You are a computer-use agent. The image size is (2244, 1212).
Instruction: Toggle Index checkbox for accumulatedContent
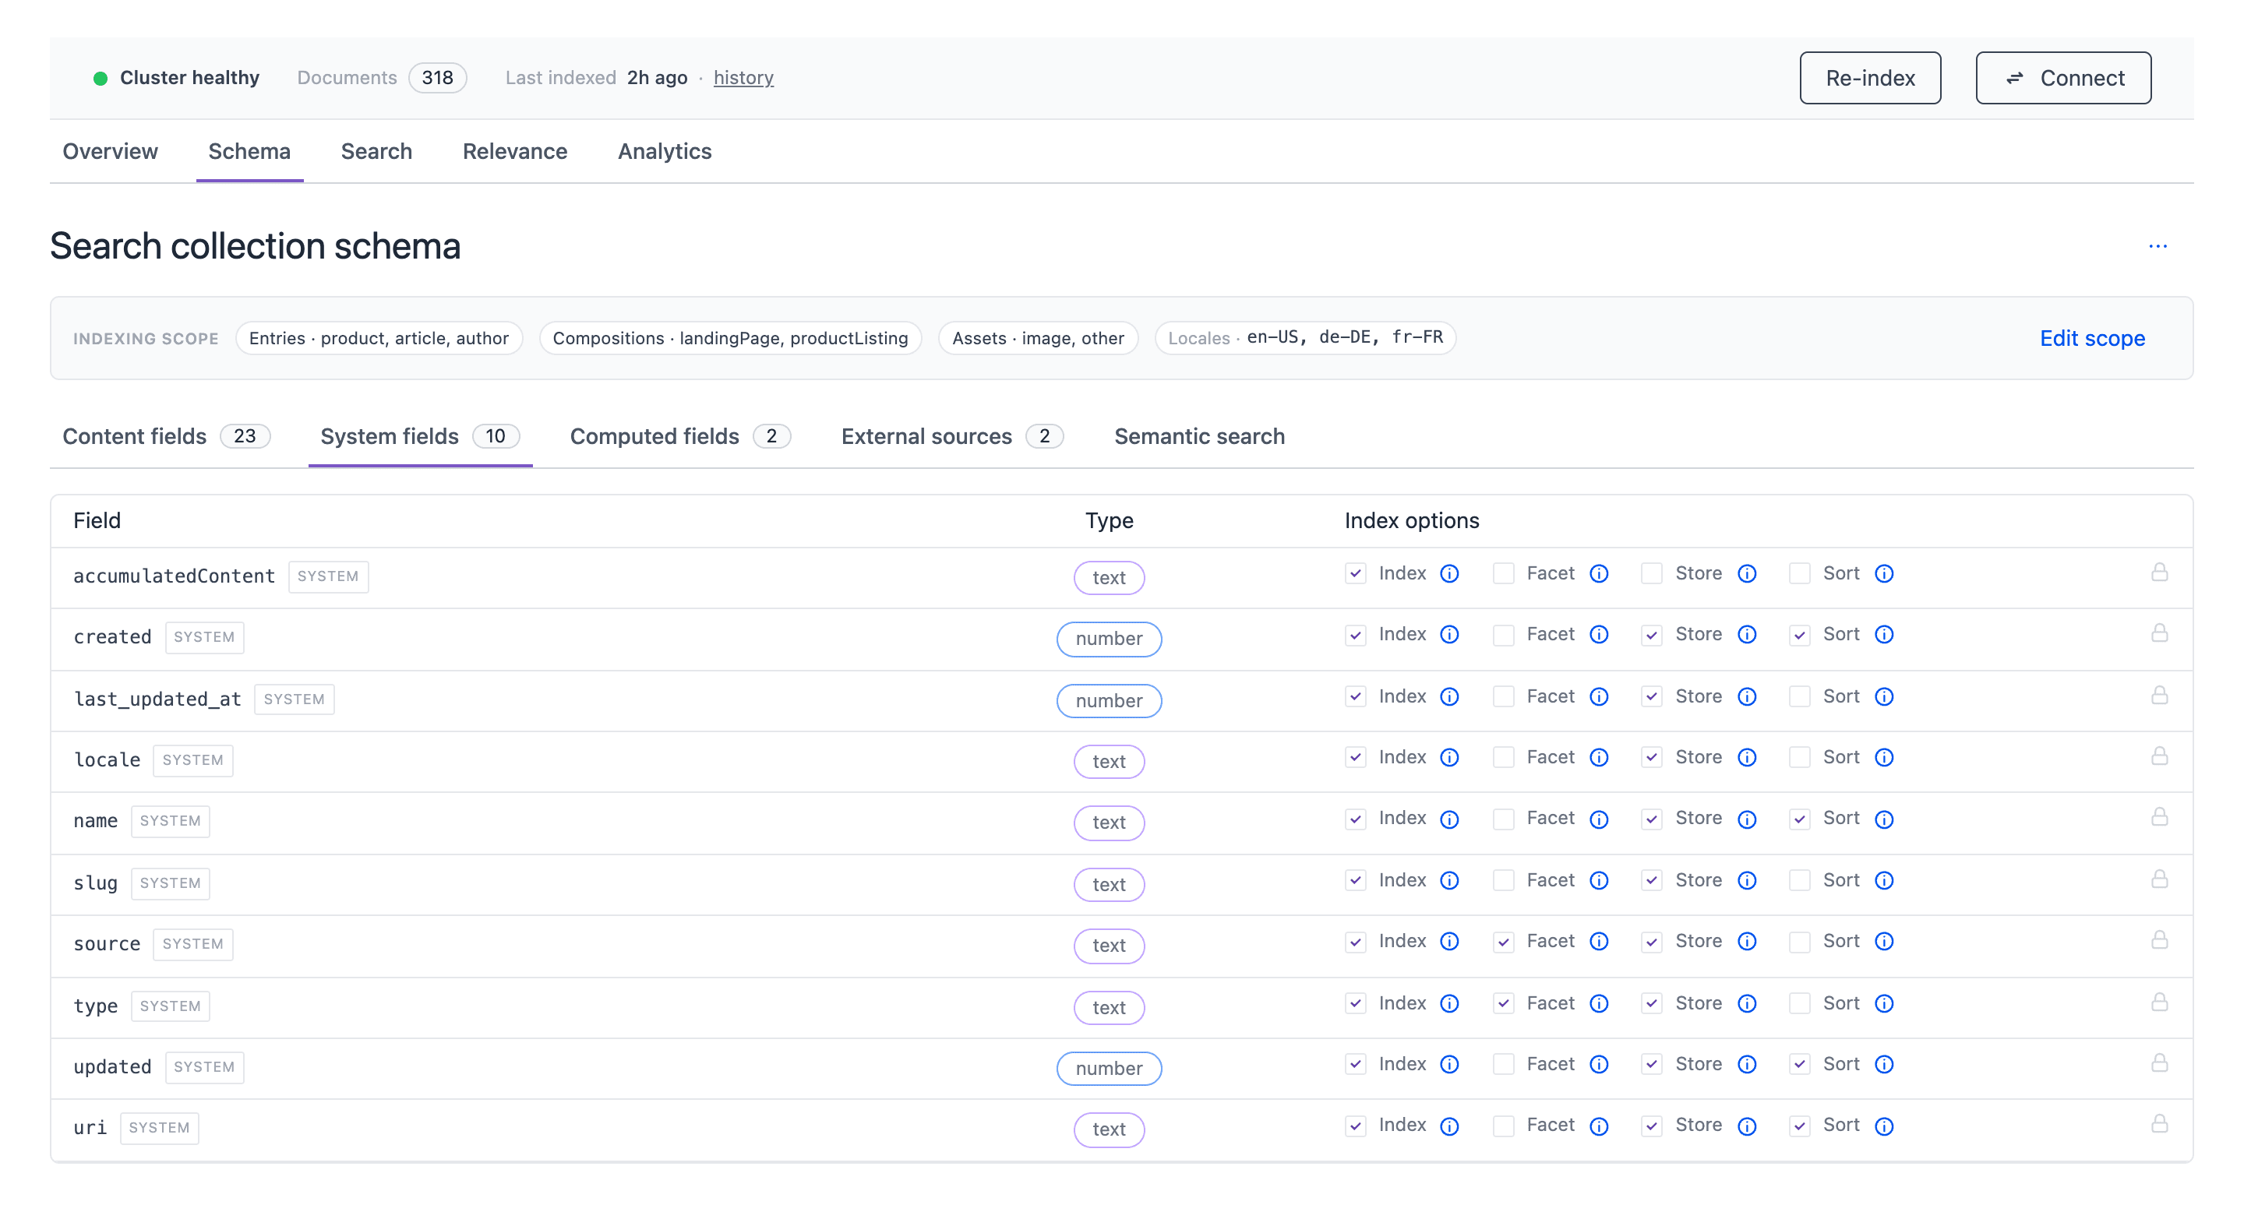(x=1355, y=574)
